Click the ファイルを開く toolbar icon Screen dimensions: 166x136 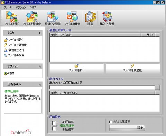pyautogui.click(x=11, y=18)
